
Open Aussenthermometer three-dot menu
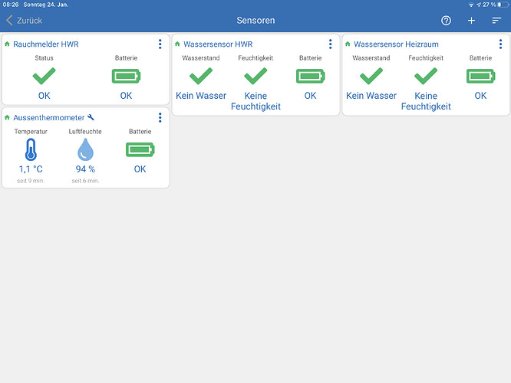160,118
